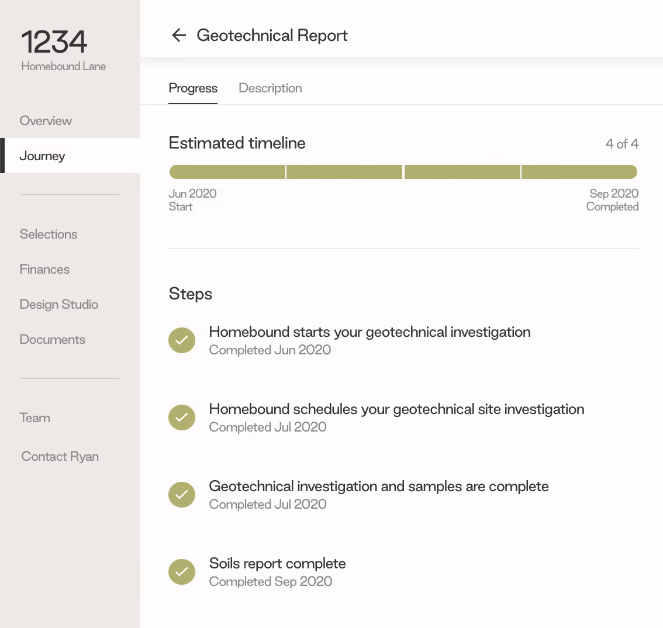The height and width of the screenshot is (628, 663).
Task: Open Selections in the sidebar
Action: coord(49,234)
